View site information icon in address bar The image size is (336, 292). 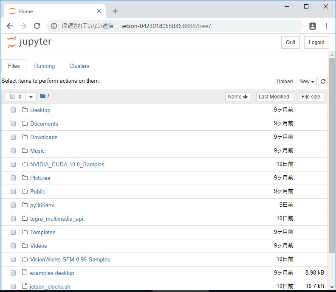[x=54, y=26]
